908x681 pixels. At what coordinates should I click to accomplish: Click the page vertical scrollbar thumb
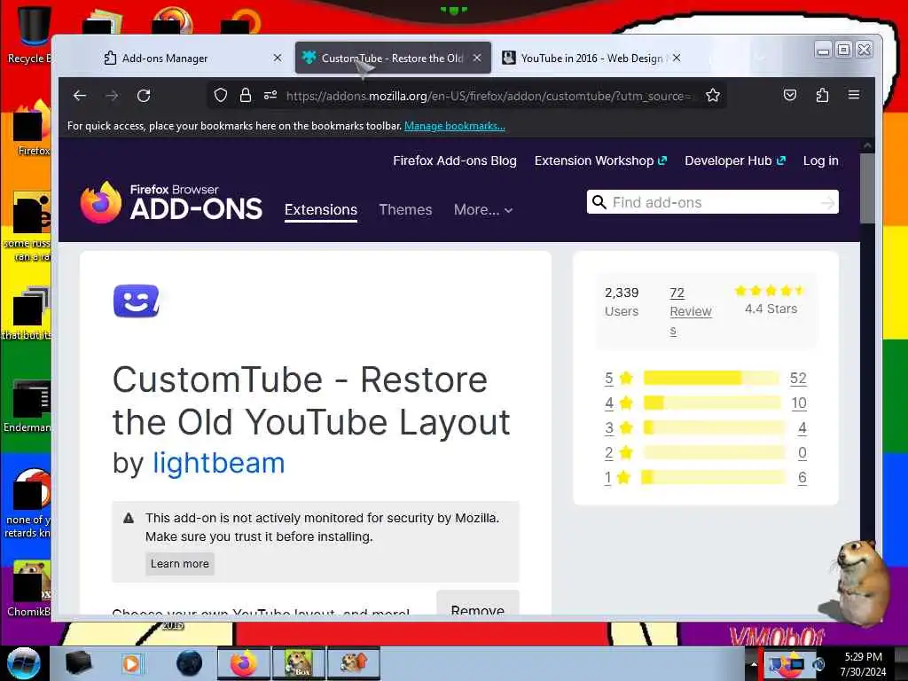pos(867,188)
